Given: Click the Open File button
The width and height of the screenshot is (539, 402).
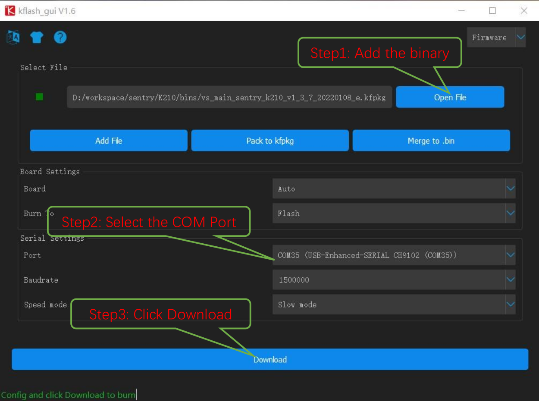Looking at the screenshot, I should 450,97.
